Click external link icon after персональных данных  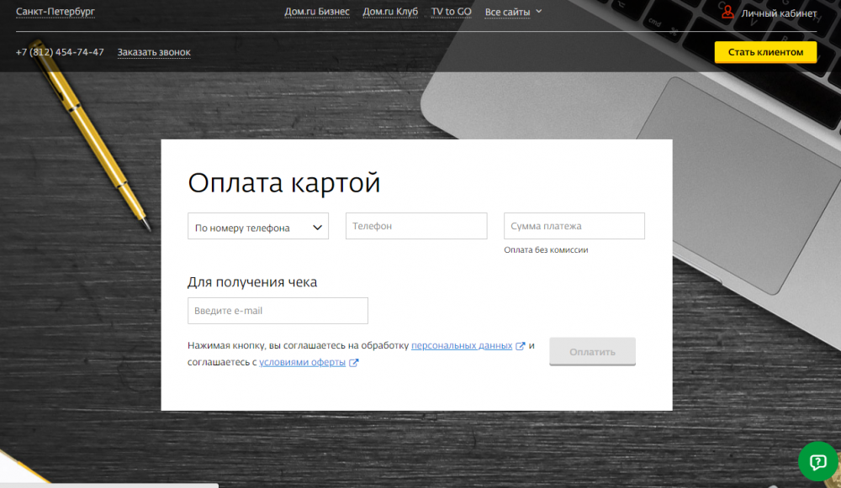tap(520, 346)
